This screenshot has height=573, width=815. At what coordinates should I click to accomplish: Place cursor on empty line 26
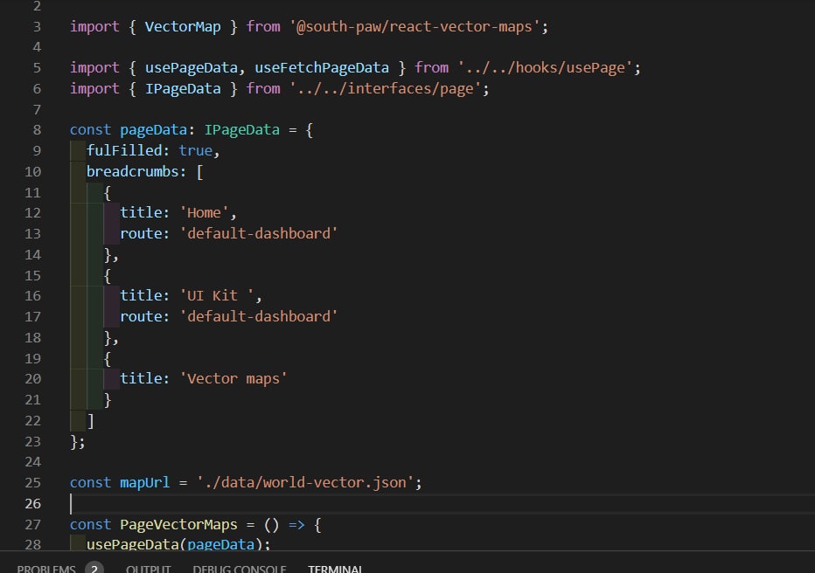pos(442,503)
